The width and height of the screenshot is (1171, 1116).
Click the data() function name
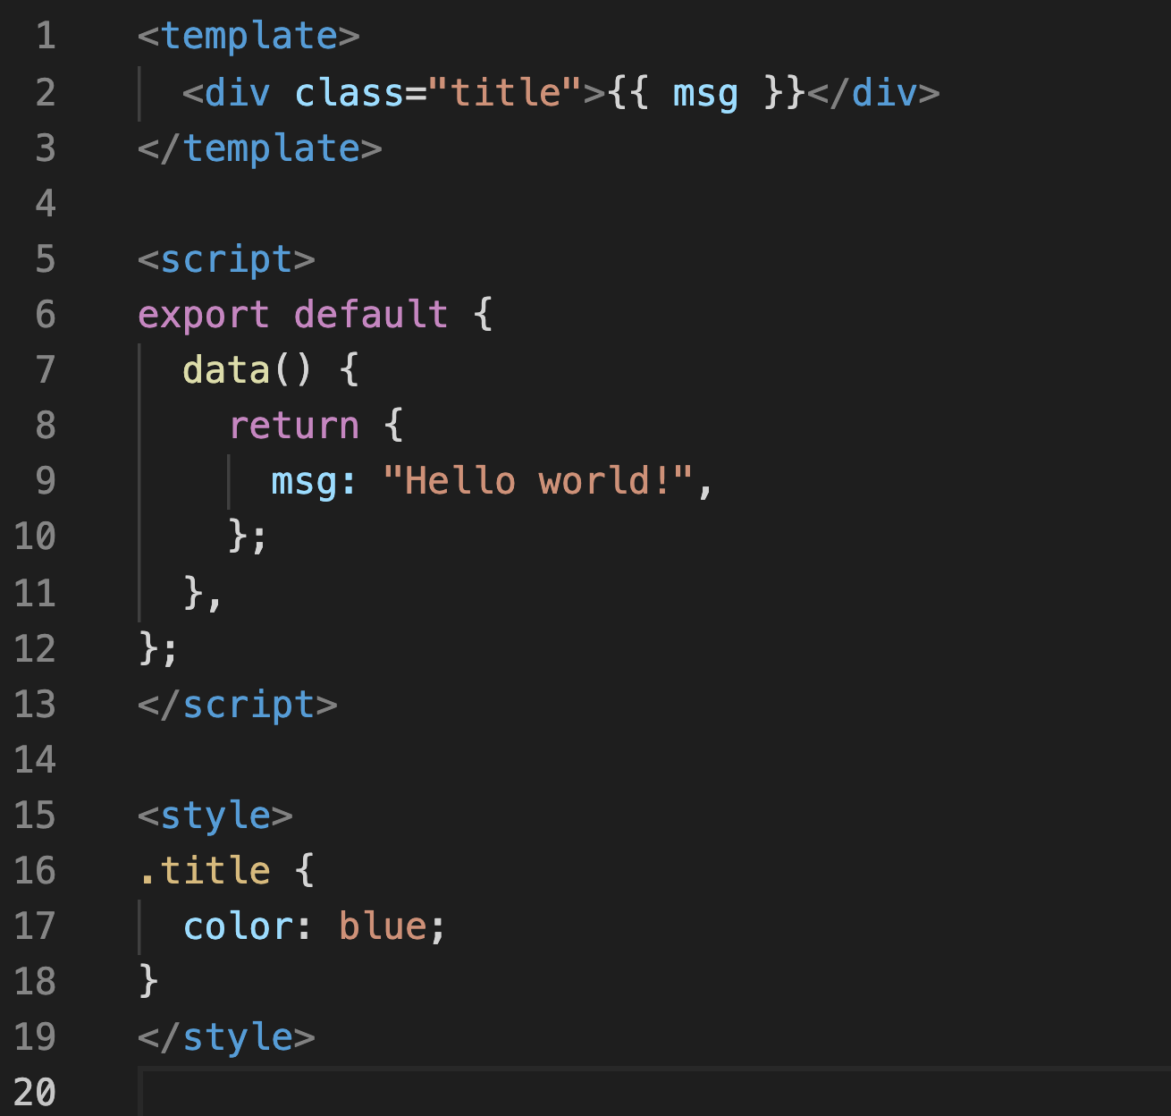point(228,369)
